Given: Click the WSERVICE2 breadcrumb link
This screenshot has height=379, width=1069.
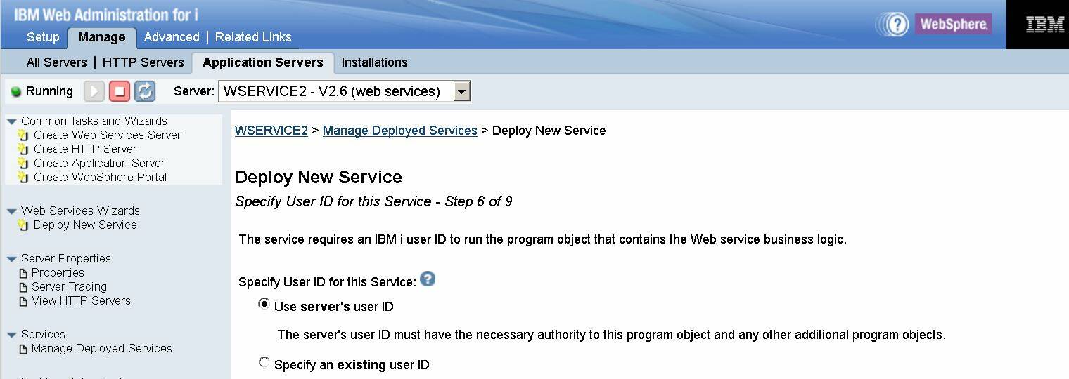Looking at the screenshot, I should pyautogui.click(x=271, y=131).
